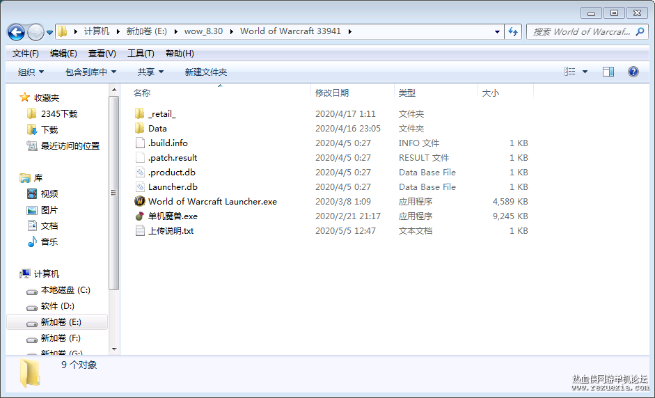Click the 新建文件夹 button
Screen dimensions: 655x398
click(206, 72)
